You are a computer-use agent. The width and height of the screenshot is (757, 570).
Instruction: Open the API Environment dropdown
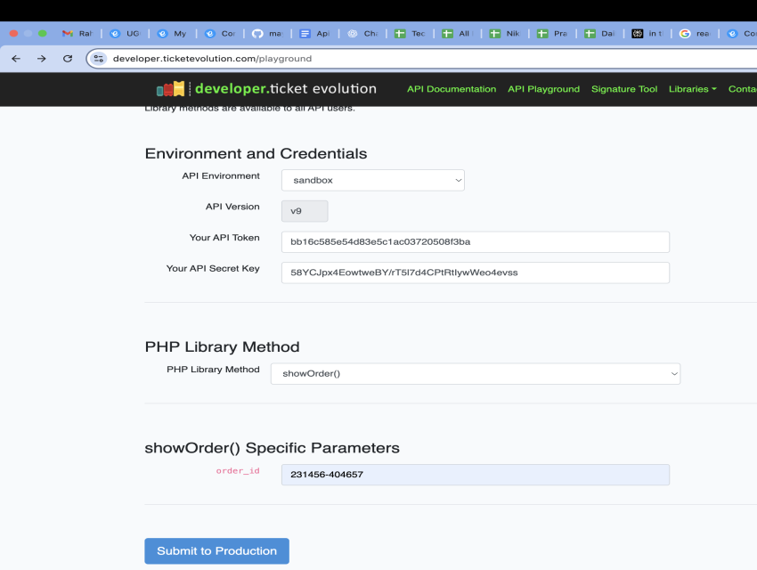coord(372,180)
